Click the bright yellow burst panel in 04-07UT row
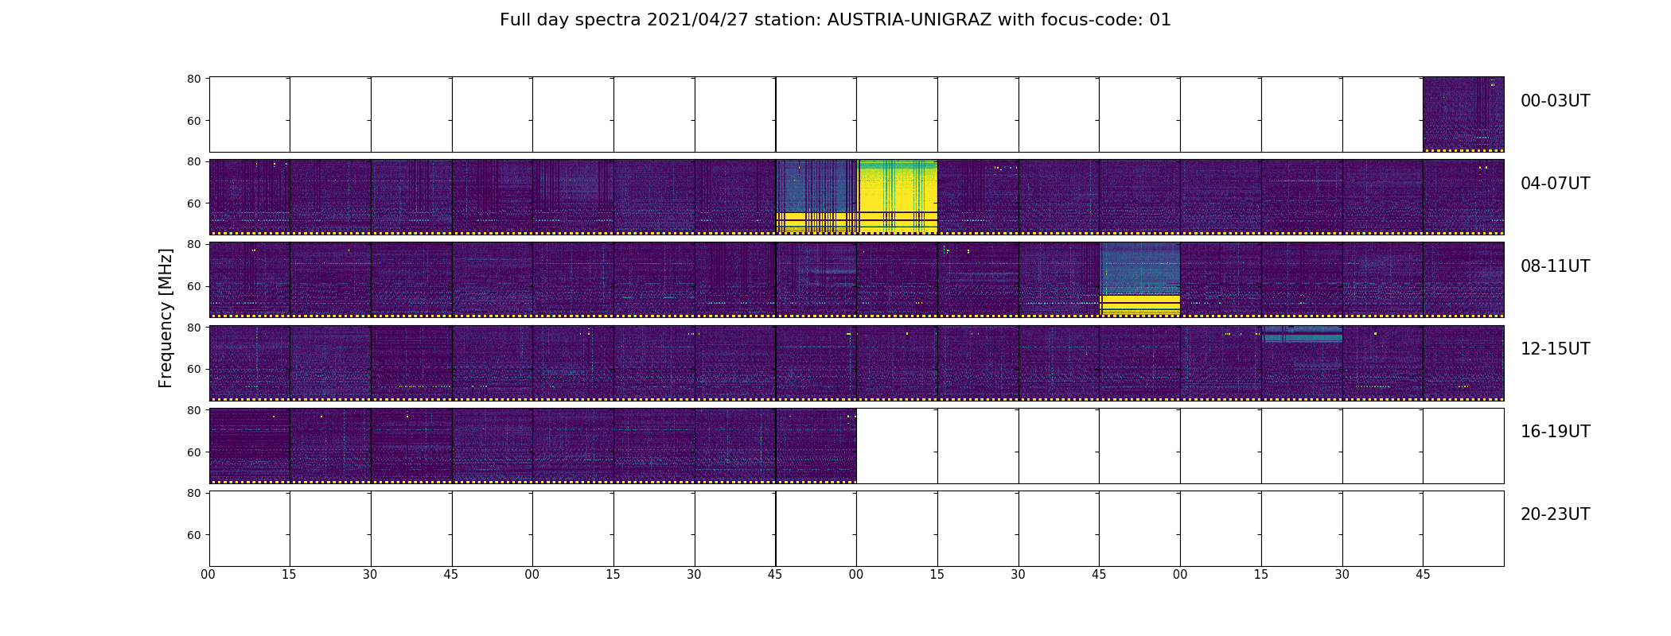The height and width of the screenshot is (636, 1671). (x=897, y=197)
